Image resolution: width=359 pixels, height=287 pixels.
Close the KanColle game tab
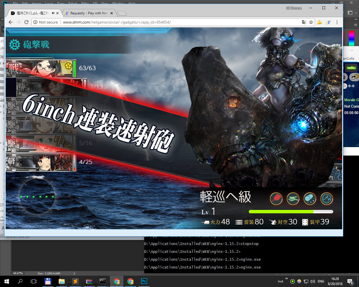pos(57,13)
